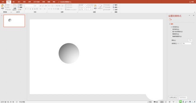196x103 pixels.
Task: Switch to slide sorter view icon
Action: point(166,102)
